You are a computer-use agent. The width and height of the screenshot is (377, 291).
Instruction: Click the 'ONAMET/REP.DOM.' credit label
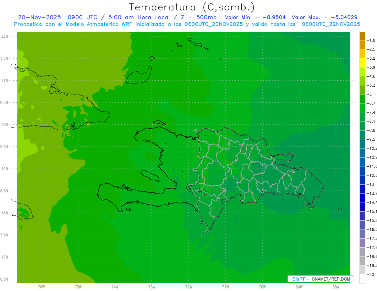tap(331, 279)
